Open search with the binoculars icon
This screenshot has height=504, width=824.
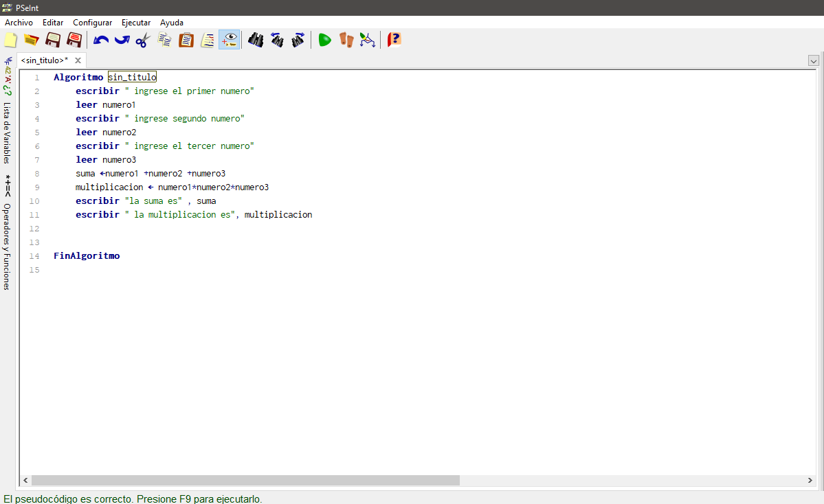coord(256,40)
